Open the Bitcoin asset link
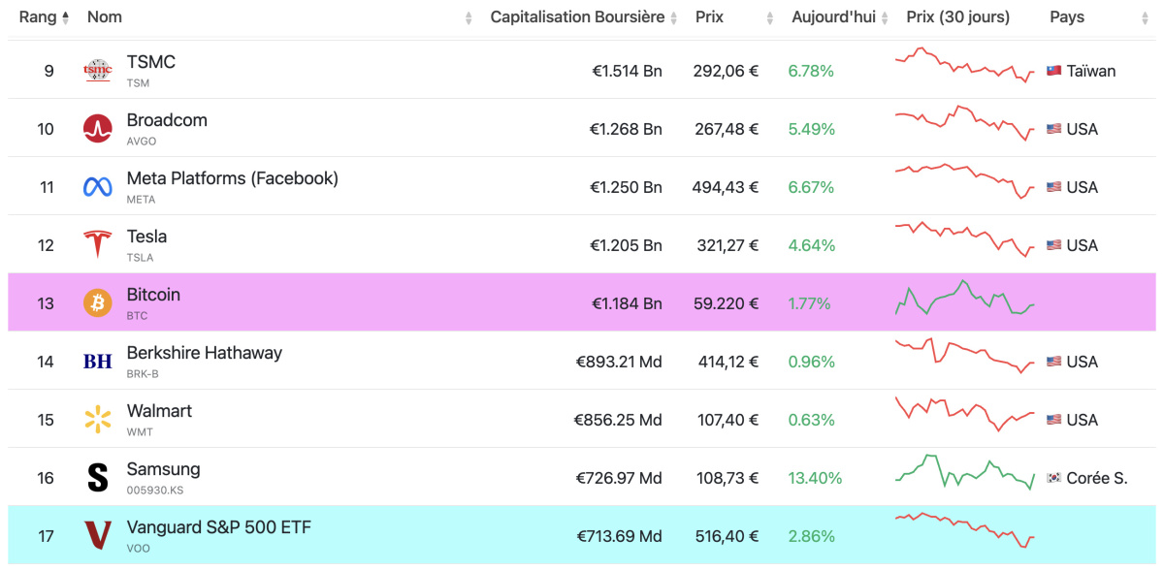This screenshot has height=570, width=1164. click(x=153, y=295)
